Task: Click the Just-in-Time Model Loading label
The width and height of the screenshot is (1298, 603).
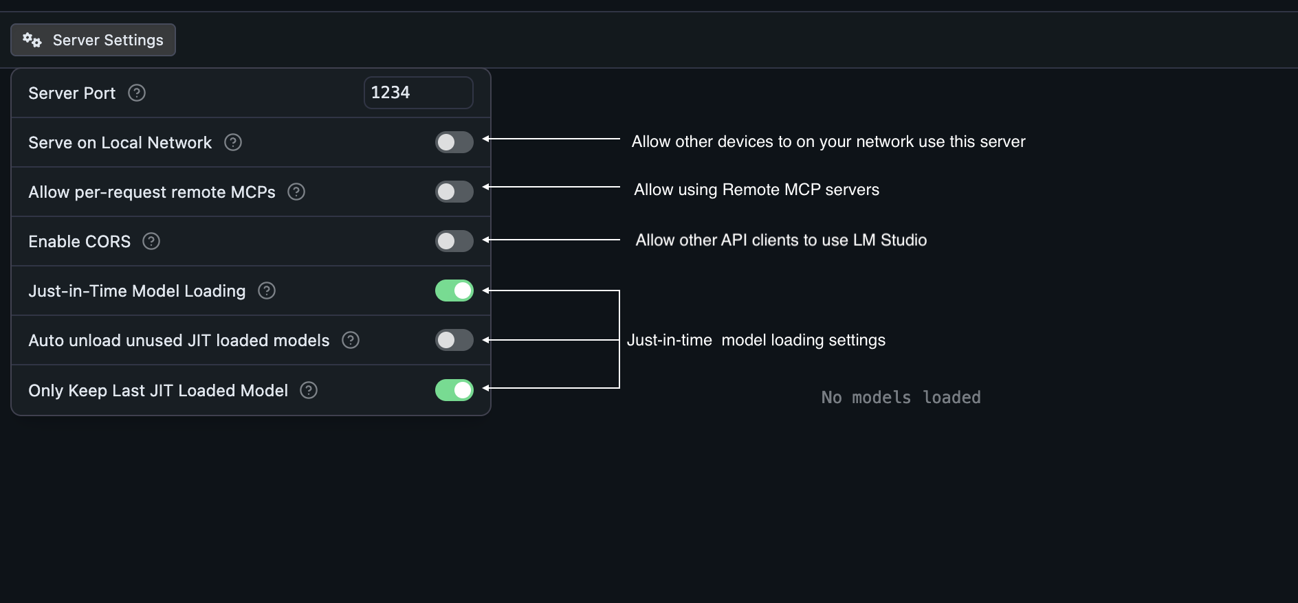Action: point(137,291)
